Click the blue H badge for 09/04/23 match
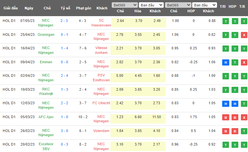This screenshot has width=248, height=152. 226,62
